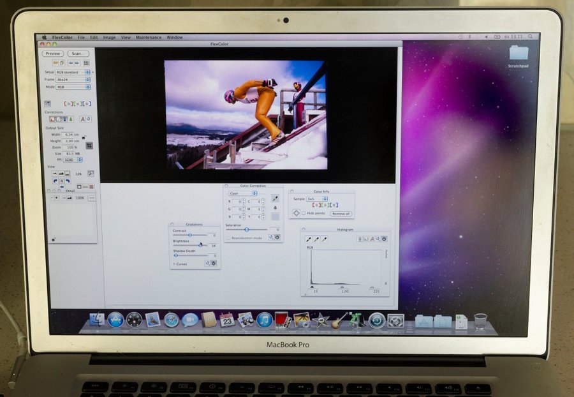This screenshot has height=397, width=574.
Task: Open the Image menu
Action: coord(109,38)
